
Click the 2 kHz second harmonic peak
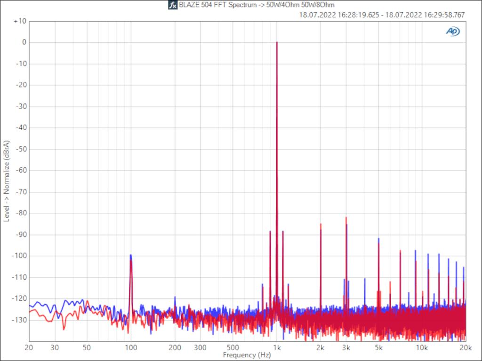tap(321, 225)
